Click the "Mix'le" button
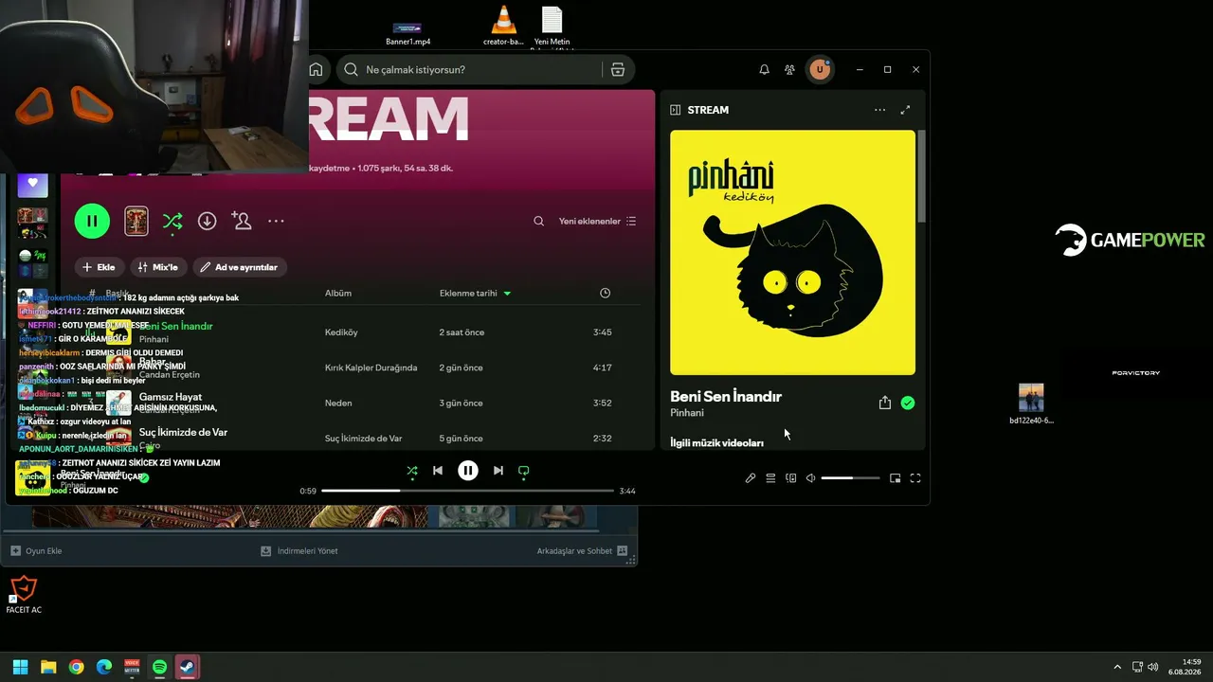This screenshot has width=1213, height=682. point(157,267)
